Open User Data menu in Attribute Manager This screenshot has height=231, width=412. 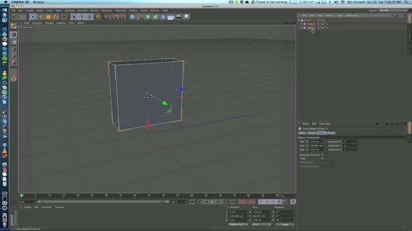tap(325, 124)
